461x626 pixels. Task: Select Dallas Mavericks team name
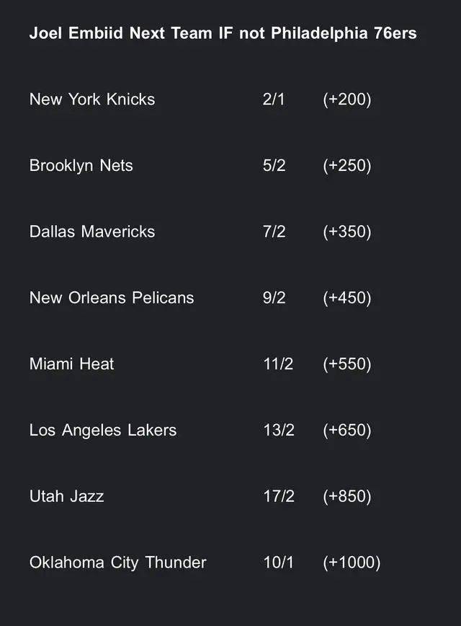(92, 232)
